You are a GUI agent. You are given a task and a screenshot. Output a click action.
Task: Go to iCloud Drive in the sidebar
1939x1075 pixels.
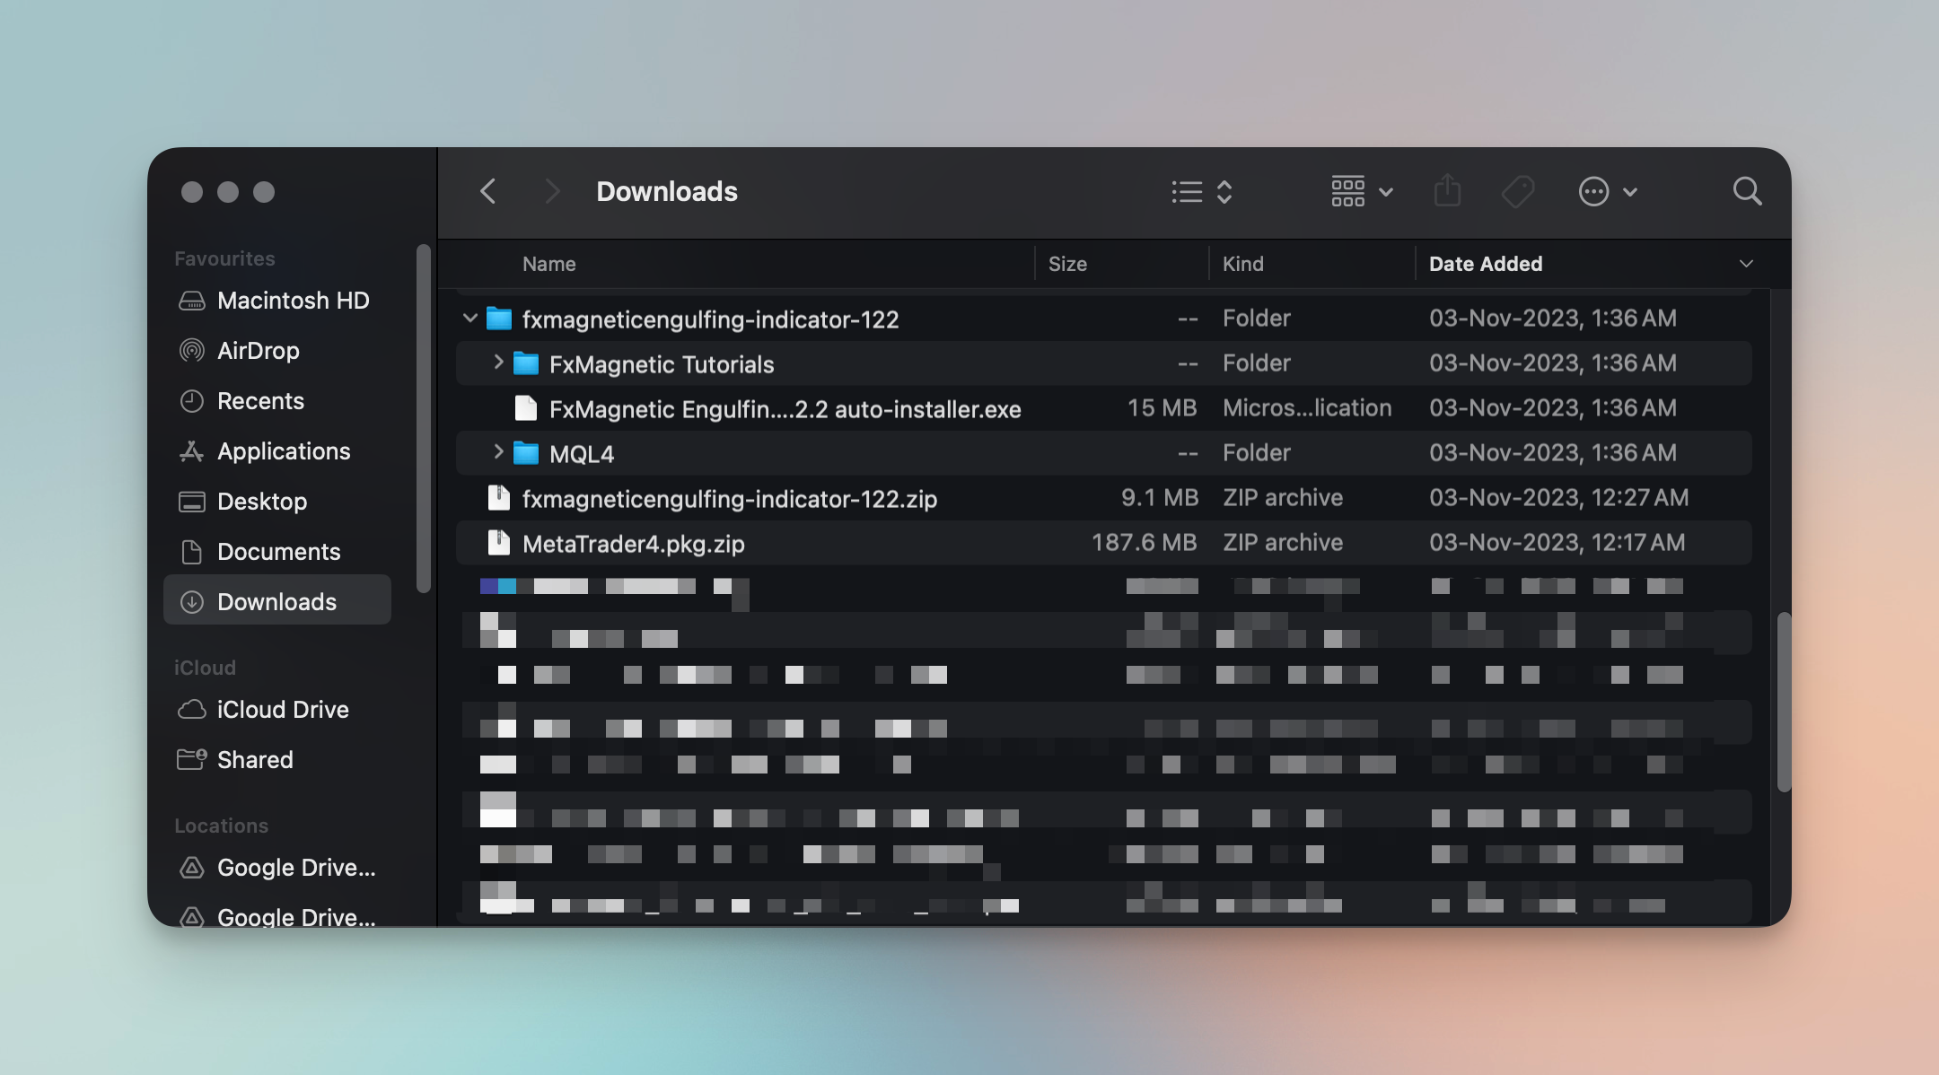pos(282,710)
